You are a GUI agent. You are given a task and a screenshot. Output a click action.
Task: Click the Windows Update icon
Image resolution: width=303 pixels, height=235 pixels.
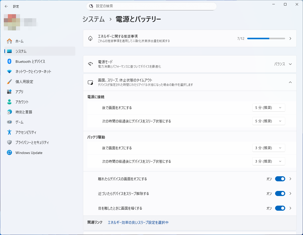pyautogui.click(x=8, y=152)
